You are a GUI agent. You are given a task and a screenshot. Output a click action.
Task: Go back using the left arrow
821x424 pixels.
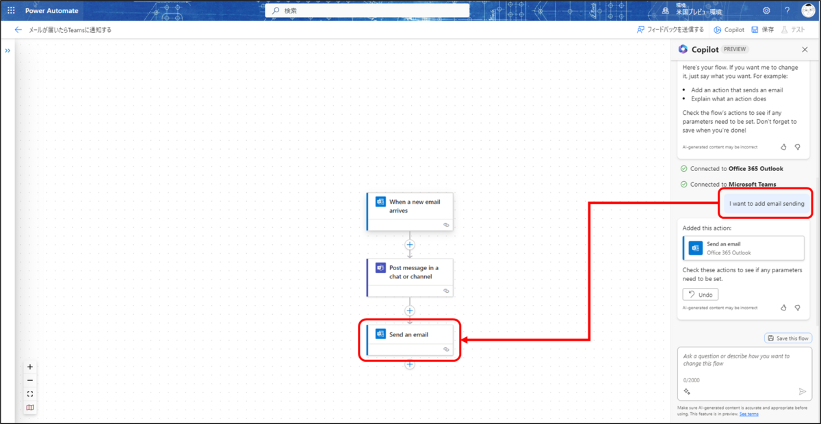[18, 30]
